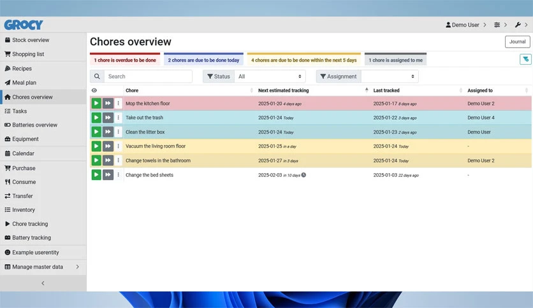Expand the wrench settings menu

tap(521, 25)
